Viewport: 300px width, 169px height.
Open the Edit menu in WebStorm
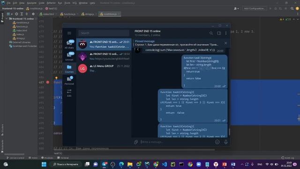pos(15,3)
